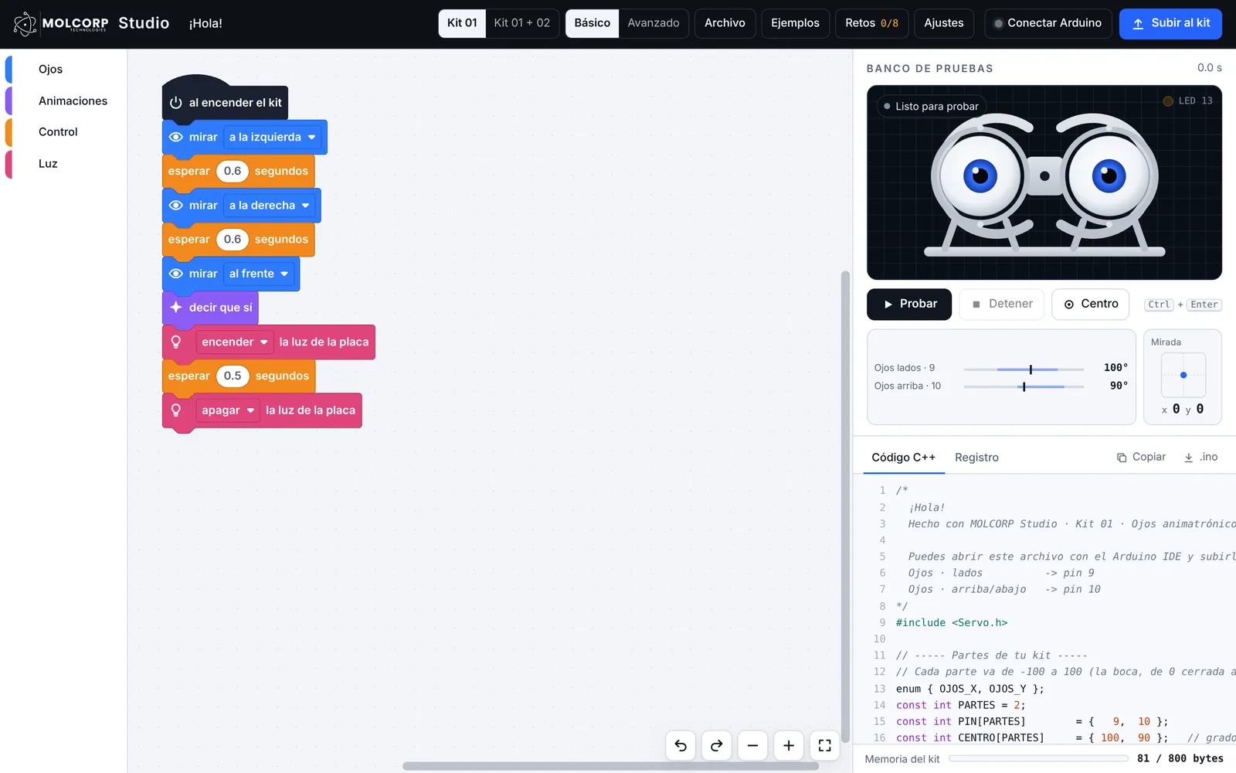Click the upload arrow icon in Subir al kit
Screen dimensions: 1236x773
point(1138,24)
